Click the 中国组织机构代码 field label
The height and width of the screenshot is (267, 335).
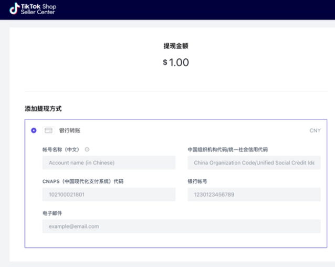(227, 150)
